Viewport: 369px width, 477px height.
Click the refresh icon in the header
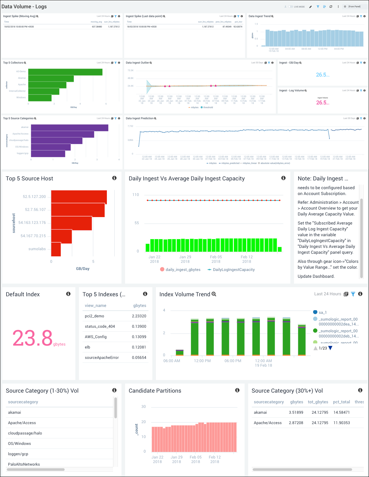point(331,6)
